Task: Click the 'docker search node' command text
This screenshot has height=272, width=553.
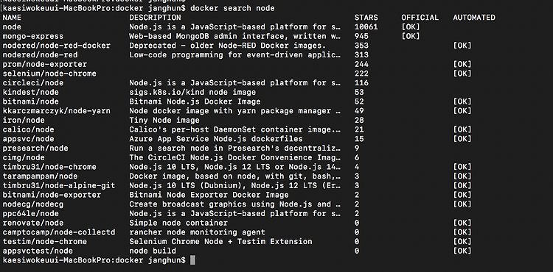Action: pyautogui.click(x=232, y=8)
